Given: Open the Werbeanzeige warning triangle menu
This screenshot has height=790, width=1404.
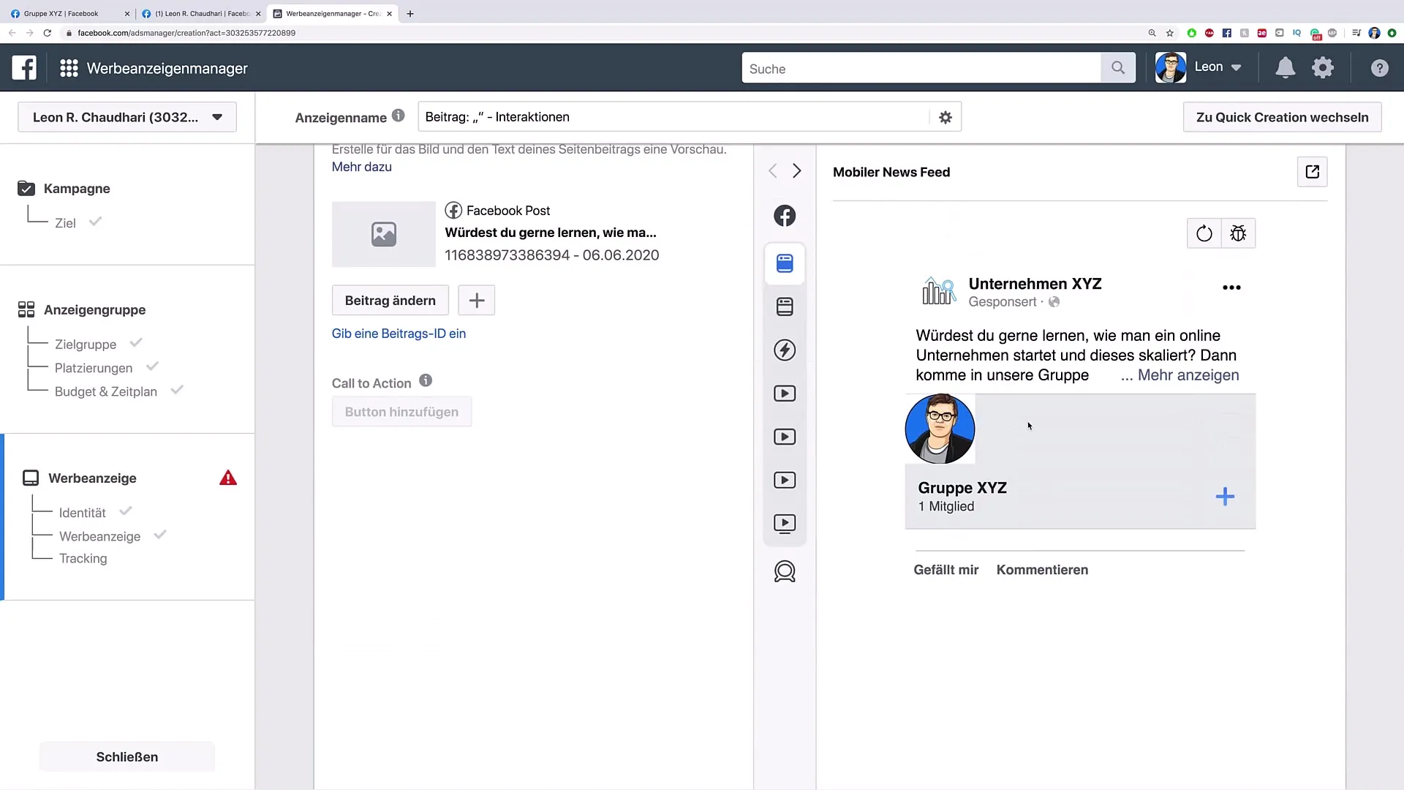Looking at the screenshot, I should click(227, 478).
